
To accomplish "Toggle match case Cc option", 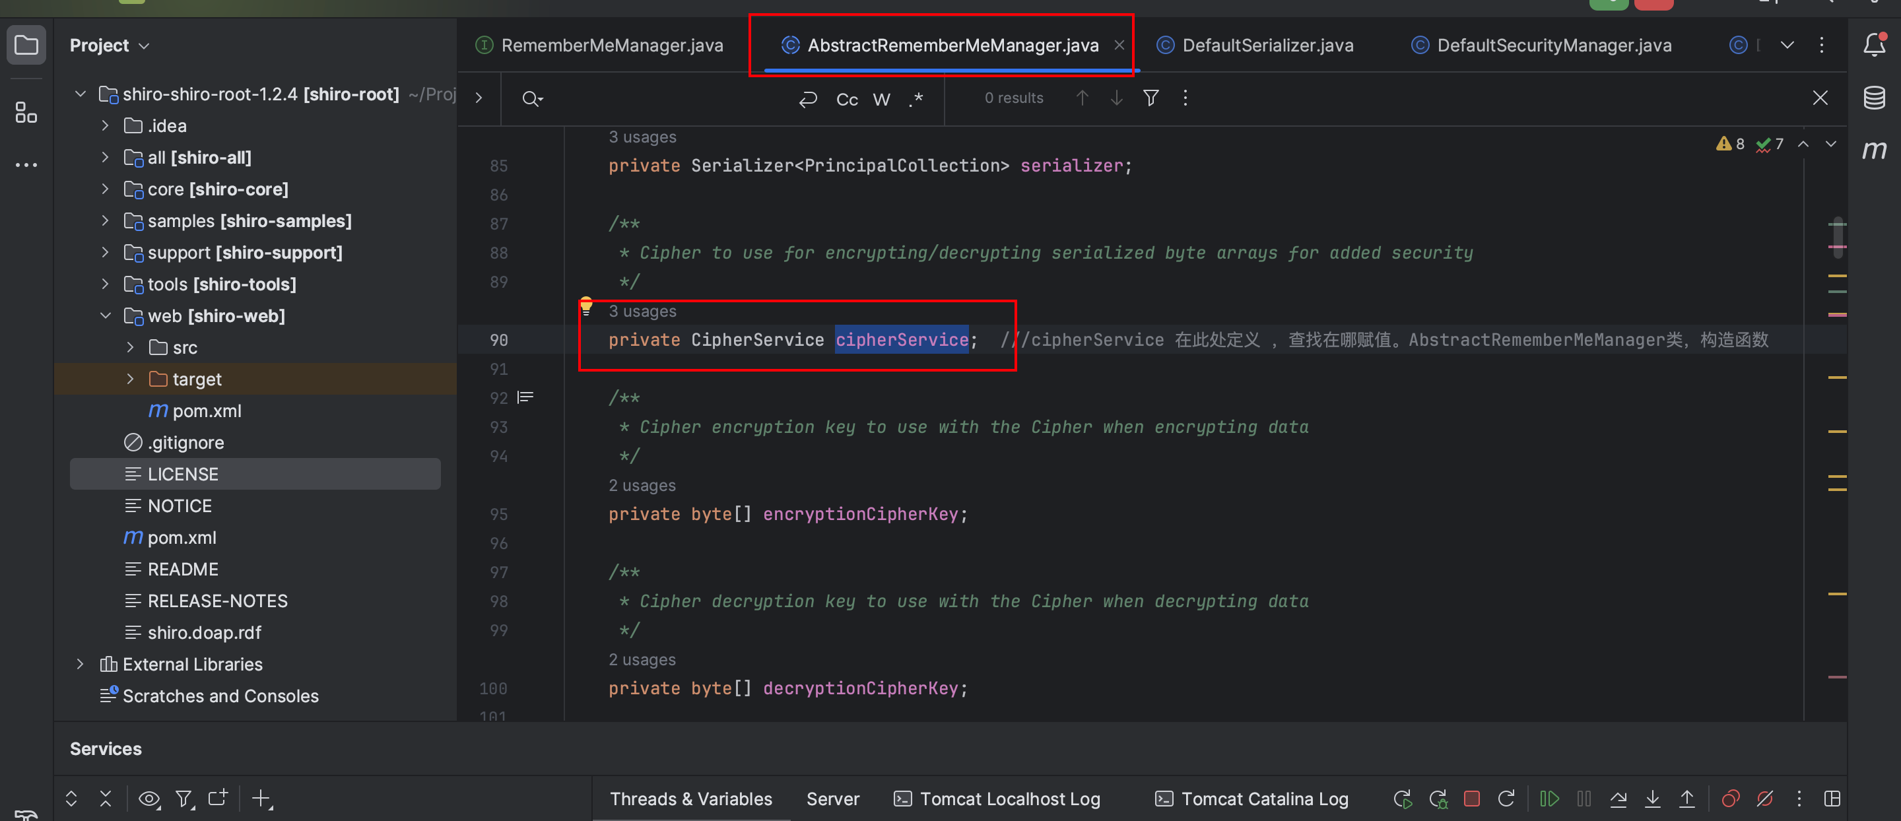I will tap(847, 100).
